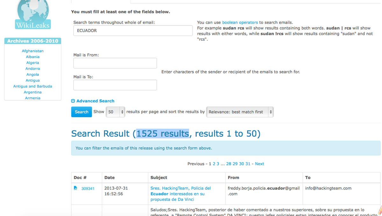Go to results page 3
The image size is (382, 216).
(218, 164)
